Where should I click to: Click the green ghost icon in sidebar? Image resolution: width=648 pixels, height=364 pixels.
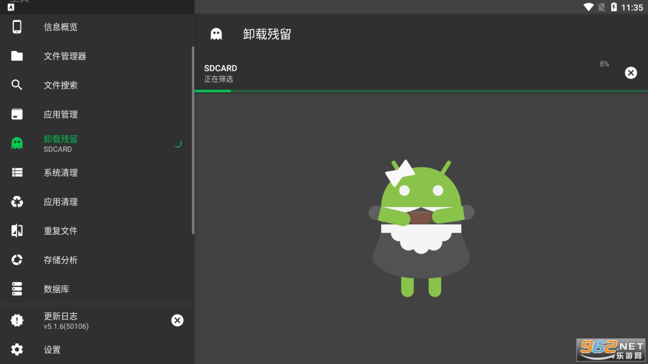[x=17, y=143]
